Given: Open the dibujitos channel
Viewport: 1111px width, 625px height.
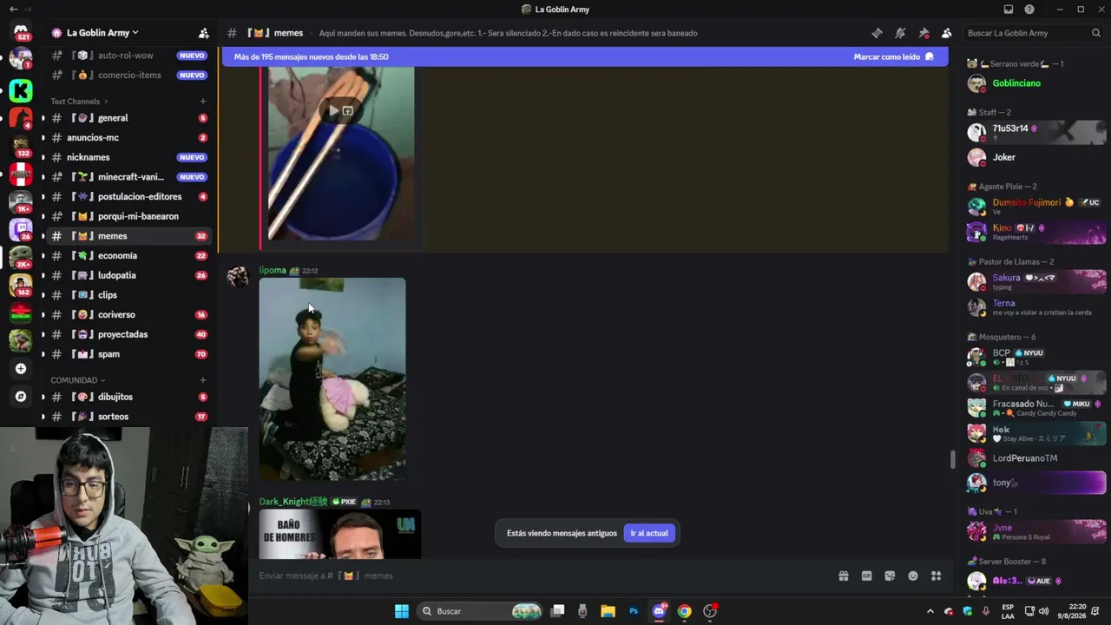Looking at the screenshot, I should click(128, 397).
